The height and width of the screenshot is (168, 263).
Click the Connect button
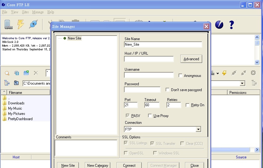129,165
